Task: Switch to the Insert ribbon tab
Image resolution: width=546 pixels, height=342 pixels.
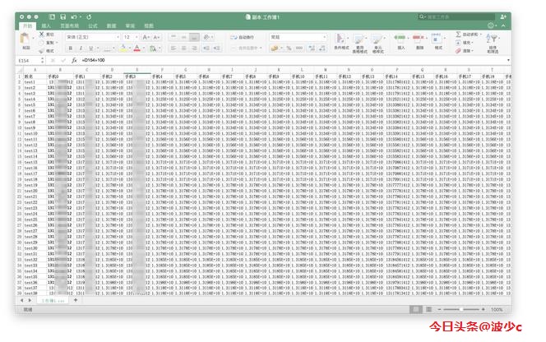Action: pos(46,25)
